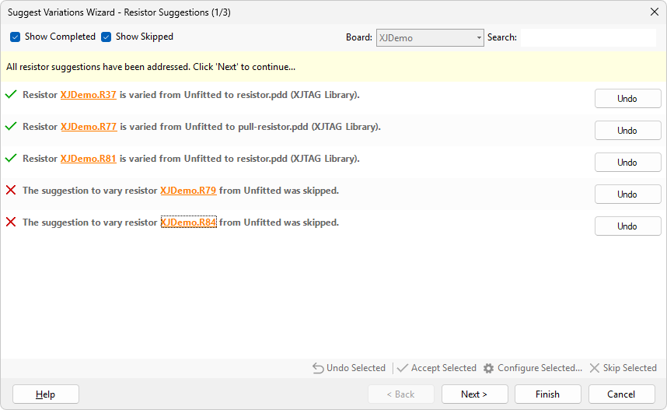Click the Skip Selected cross icon
The width and height of the screenshot is (667, 410).
(595, 368)
